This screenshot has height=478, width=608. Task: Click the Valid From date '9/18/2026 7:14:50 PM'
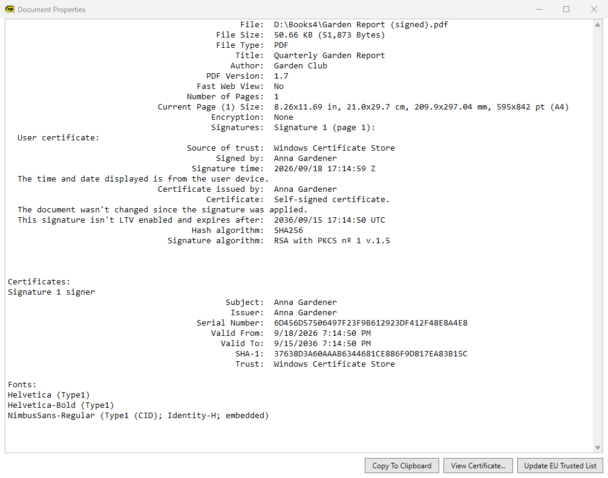322,333
